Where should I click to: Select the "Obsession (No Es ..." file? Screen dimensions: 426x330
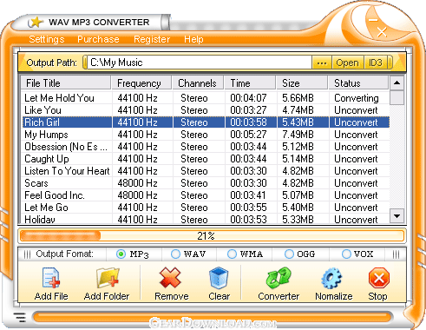coord(206,147)
